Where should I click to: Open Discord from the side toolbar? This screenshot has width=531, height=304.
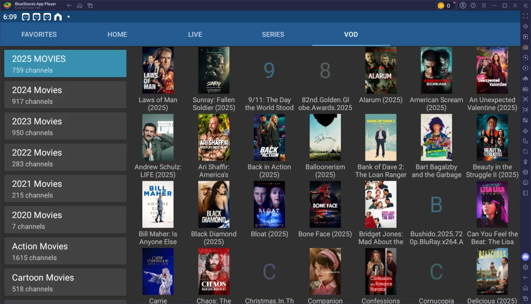click(x=526, y=257)
